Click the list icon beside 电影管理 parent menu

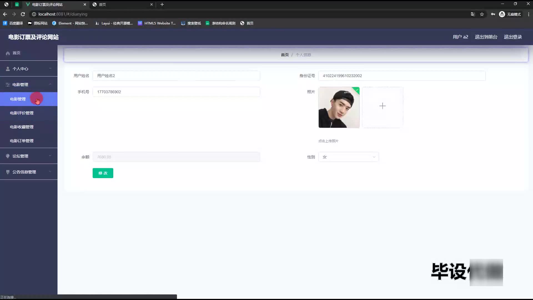[x=8, y=85]
